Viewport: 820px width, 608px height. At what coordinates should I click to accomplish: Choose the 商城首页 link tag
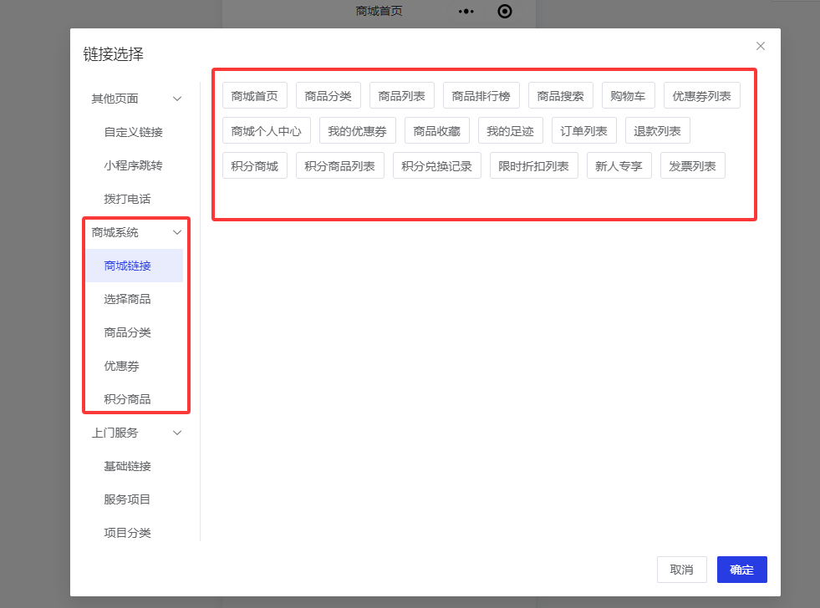tap(254, 96)
